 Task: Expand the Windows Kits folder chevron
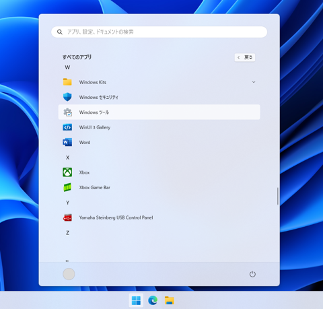(254, 82)
